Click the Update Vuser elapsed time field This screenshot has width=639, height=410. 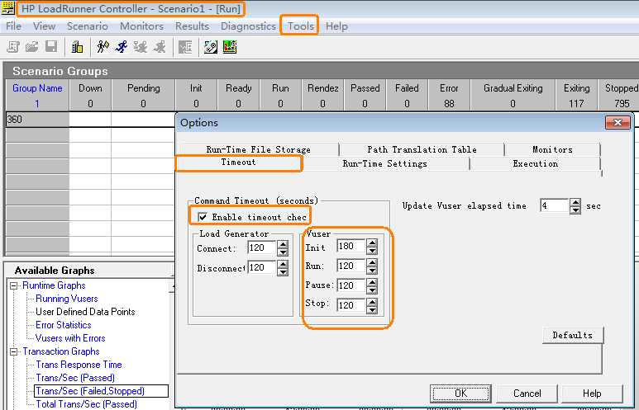coord(554,205)
